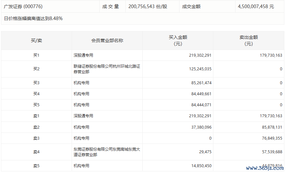Click the 卖出金额(元) column header
The image size is (286, 173).
point(249,40)
